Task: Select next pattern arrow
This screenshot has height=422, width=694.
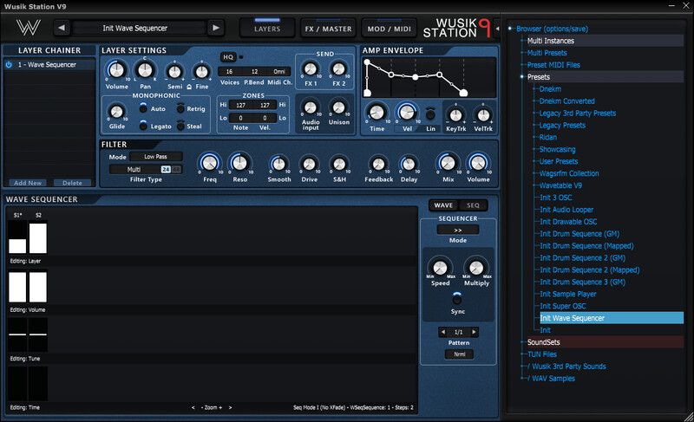Action: pos(474,332)
